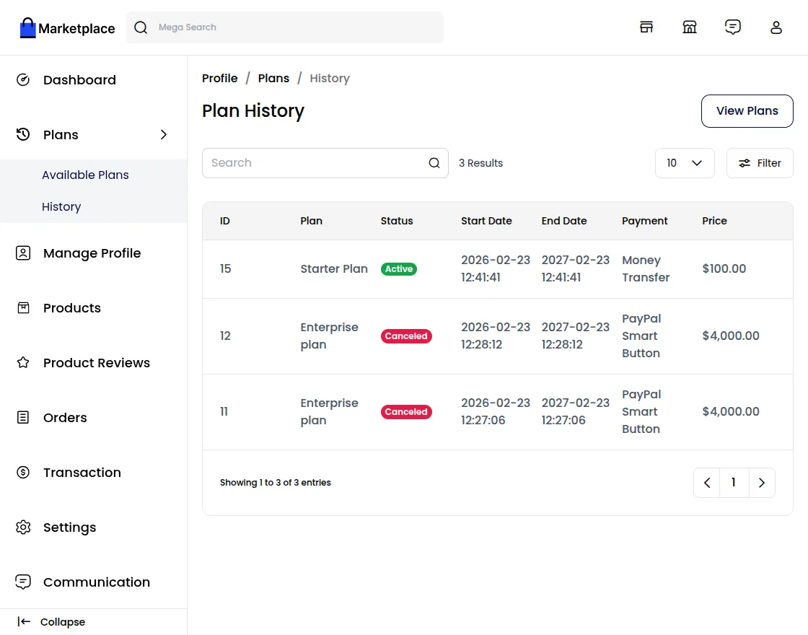Select the Plans breadcrumb link
The width and height of the screenshot is (808, 635).
(x=273, y=78)
